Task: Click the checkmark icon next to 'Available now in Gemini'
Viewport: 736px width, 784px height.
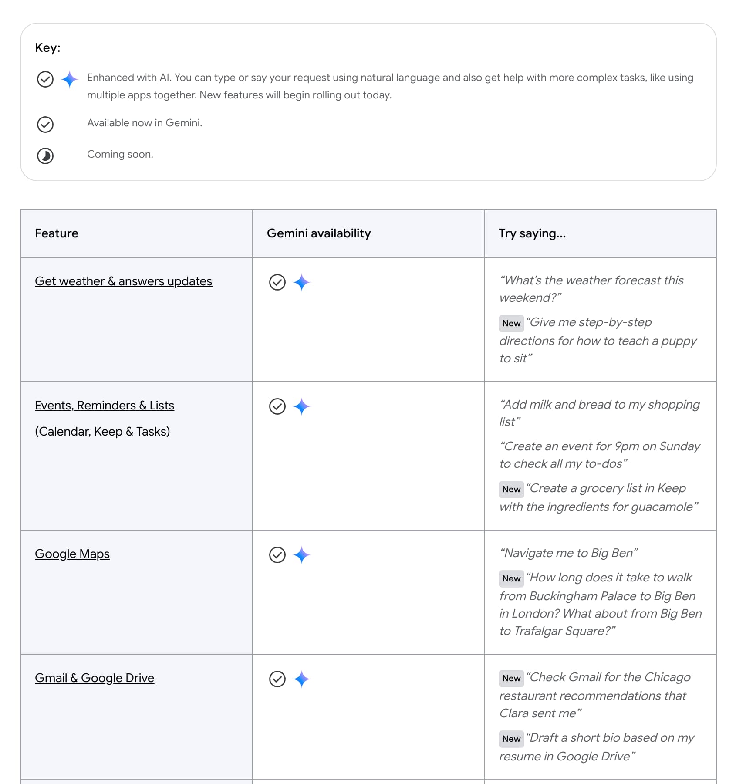Action: (x=45, y=125)
